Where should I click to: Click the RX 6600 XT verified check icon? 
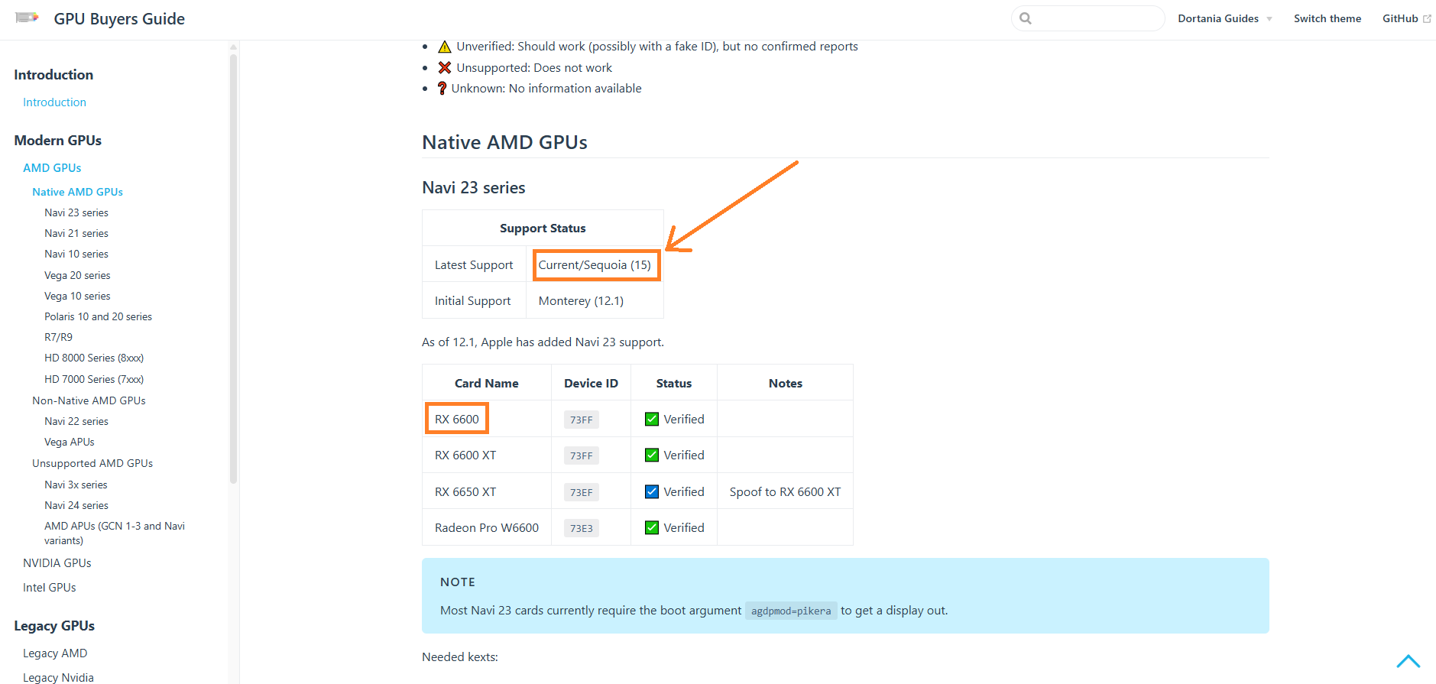(652, 455)
